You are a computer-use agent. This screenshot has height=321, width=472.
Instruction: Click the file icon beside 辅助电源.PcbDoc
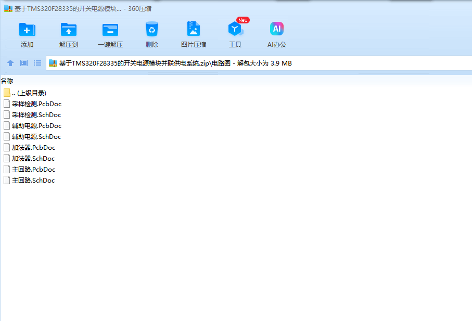click(7, 125)
